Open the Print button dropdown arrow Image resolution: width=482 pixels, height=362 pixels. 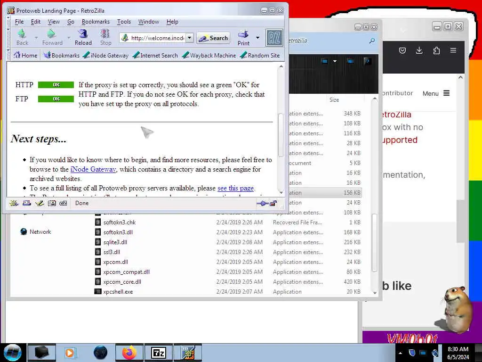pyautogui.click(x=257, y=38)
